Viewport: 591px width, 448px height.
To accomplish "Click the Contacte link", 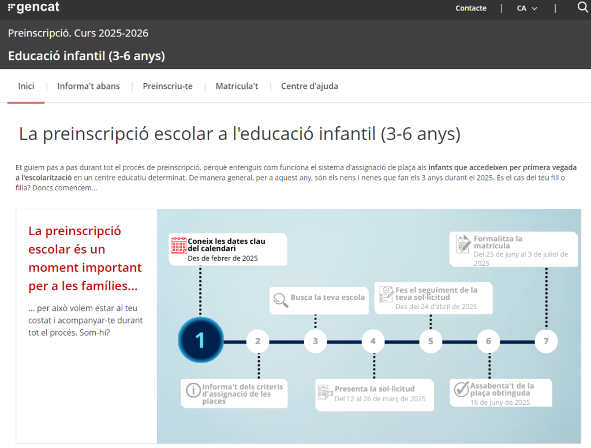I will (x=471, y=8).
